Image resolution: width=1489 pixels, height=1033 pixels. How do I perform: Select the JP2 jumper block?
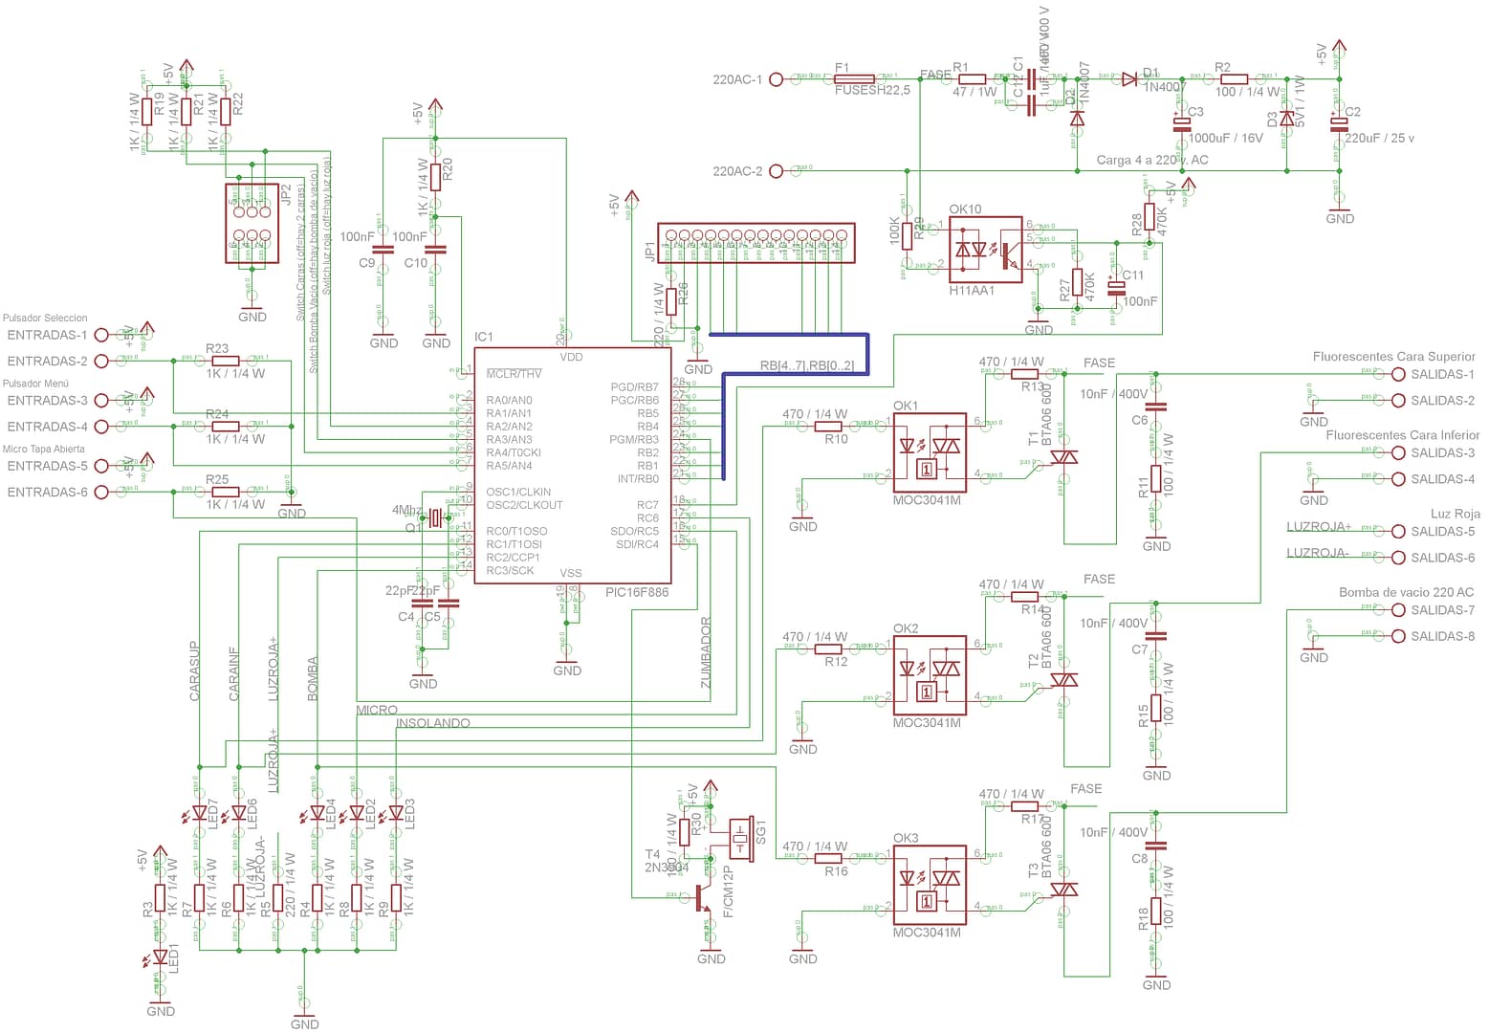tap(252, 224)
